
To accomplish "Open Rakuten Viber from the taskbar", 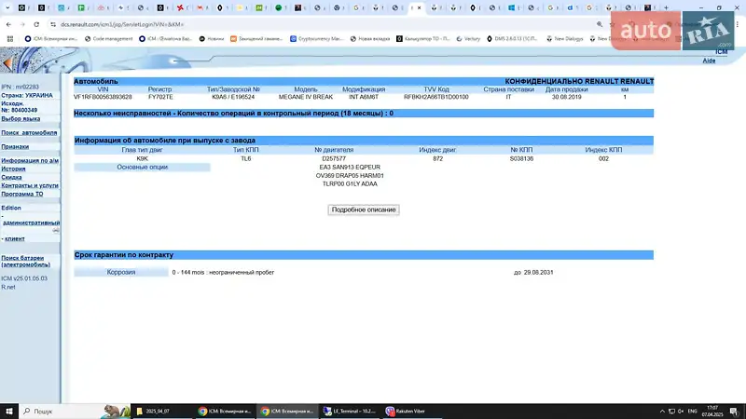I will point(404,411).
